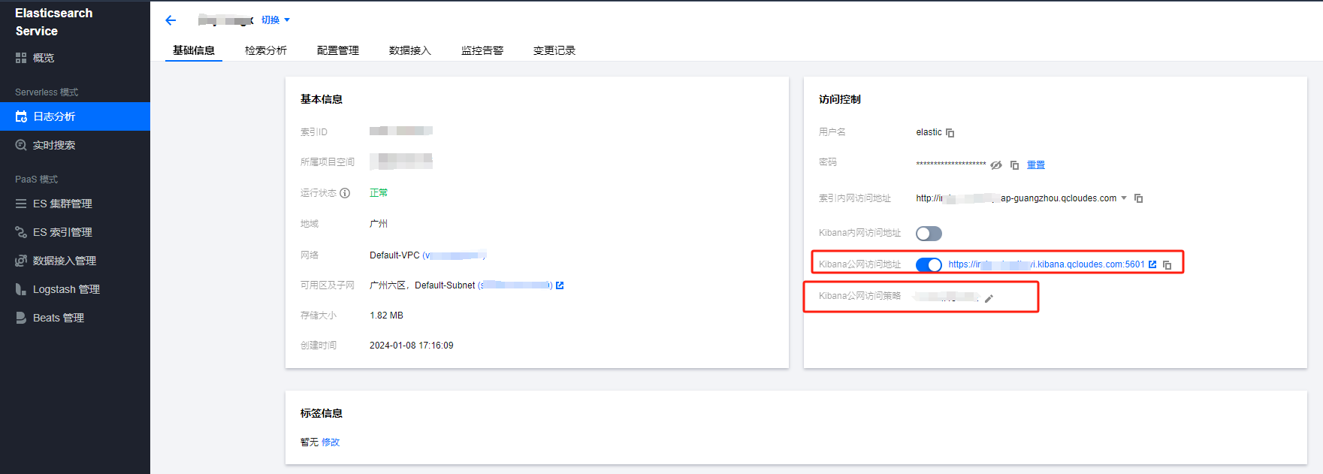
Task: Click the 重置 password link
Action: (x=1036, y=165)
